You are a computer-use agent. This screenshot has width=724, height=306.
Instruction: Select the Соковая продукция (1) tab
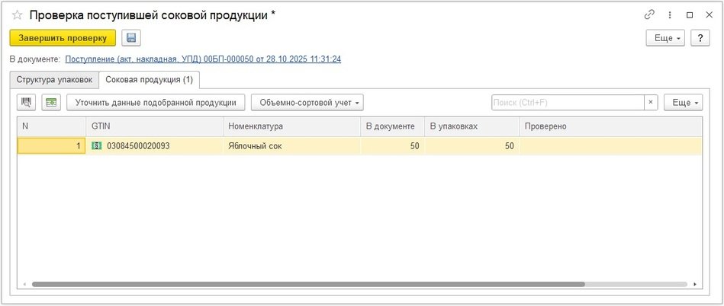pos(150,79)
